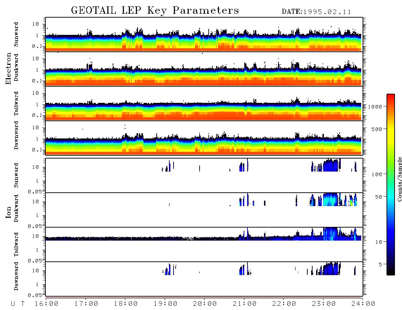Click the 19:00 time tick label

(165, 304)
